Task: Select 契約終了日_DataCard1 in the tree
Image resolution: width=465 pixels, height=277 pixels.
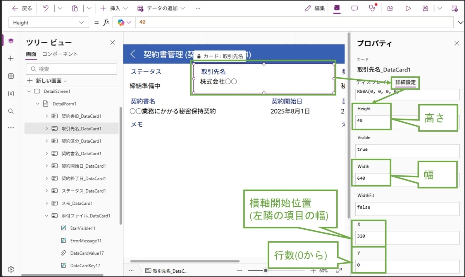Action: [84, 178]
